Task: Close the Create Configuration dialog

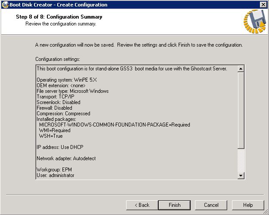Action: pos(263,4)
